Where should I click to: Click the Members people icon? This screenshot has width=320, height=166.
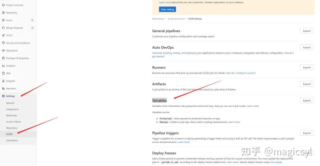pos(3,88)
